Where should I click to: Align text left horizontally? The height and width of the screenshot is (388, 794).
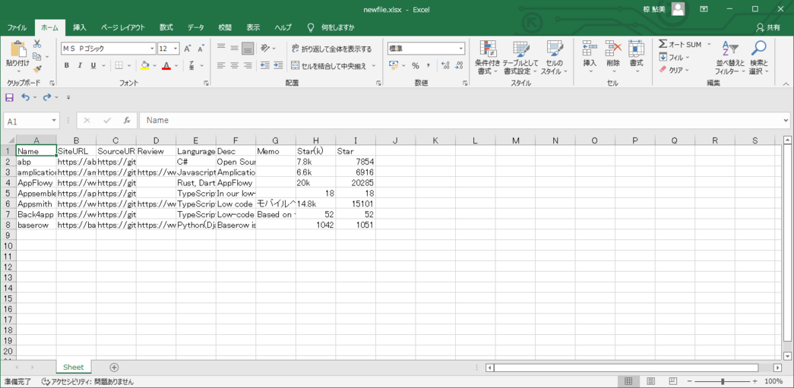221,65
